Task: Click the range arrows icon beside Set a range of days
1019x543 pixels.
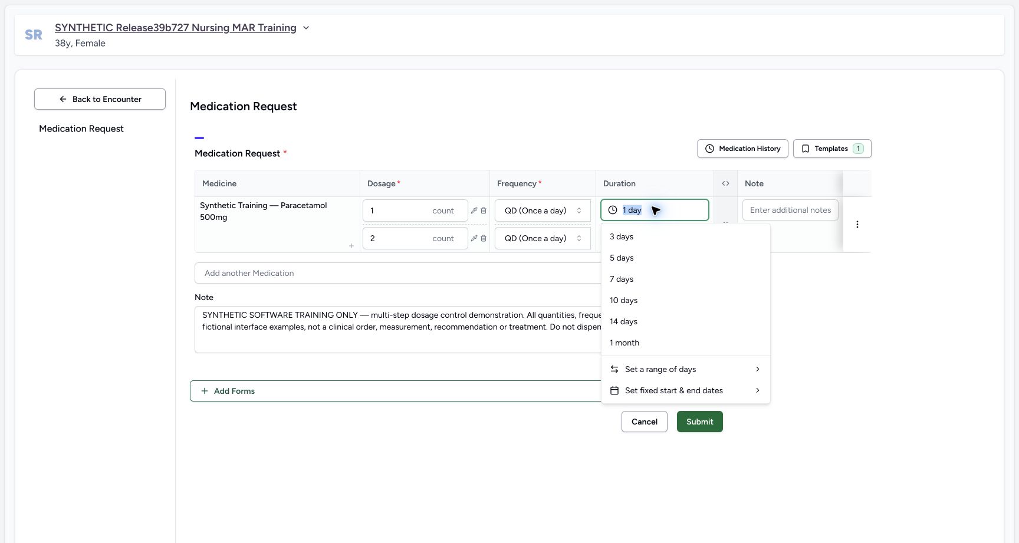Action: tap(614, 369)
